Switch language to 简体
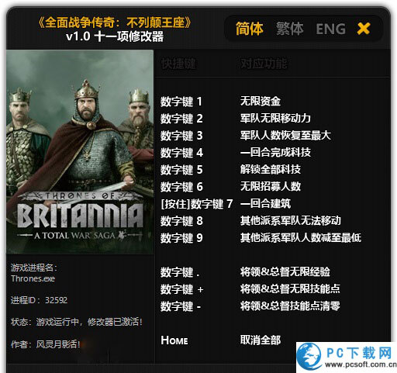The height and width of the screenshot is (373, 397). 250,29
